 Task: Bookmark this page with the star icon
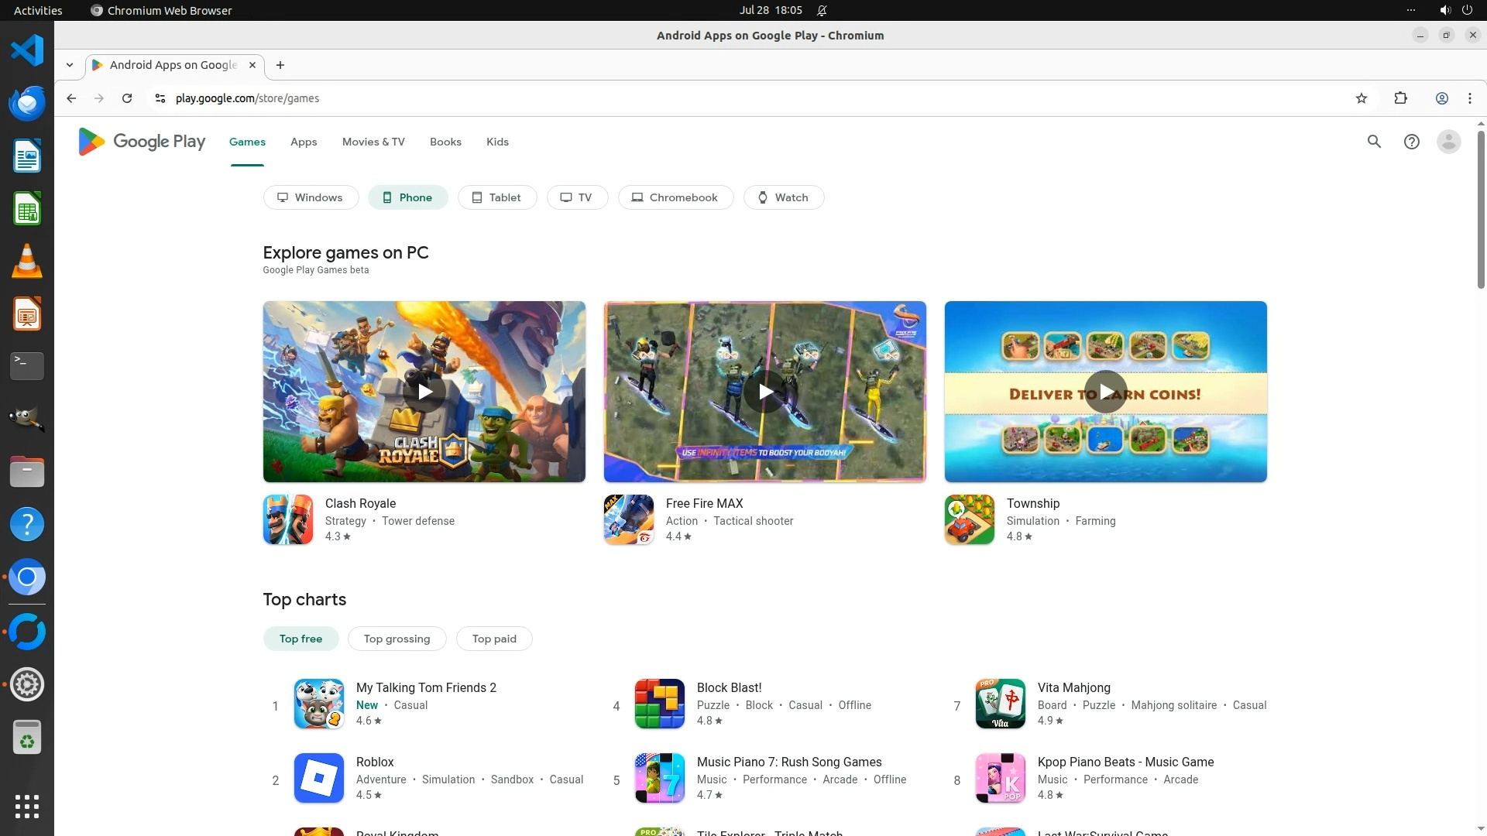coord(1362,98)
